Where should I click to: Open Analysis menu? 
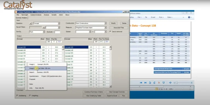tap(46, 15)
